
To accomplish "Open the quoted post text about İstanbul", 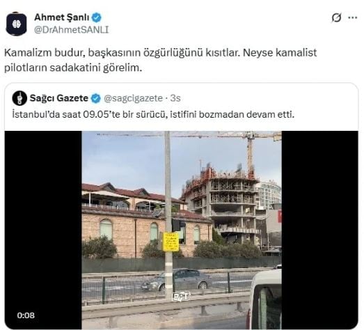I will pos(153,114).
